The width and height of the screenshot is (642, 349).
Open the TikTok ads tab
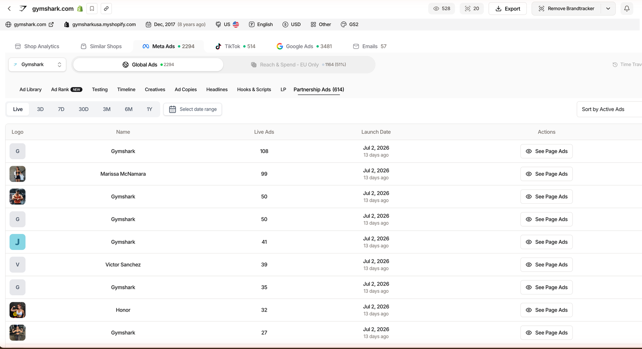[236, 47]
